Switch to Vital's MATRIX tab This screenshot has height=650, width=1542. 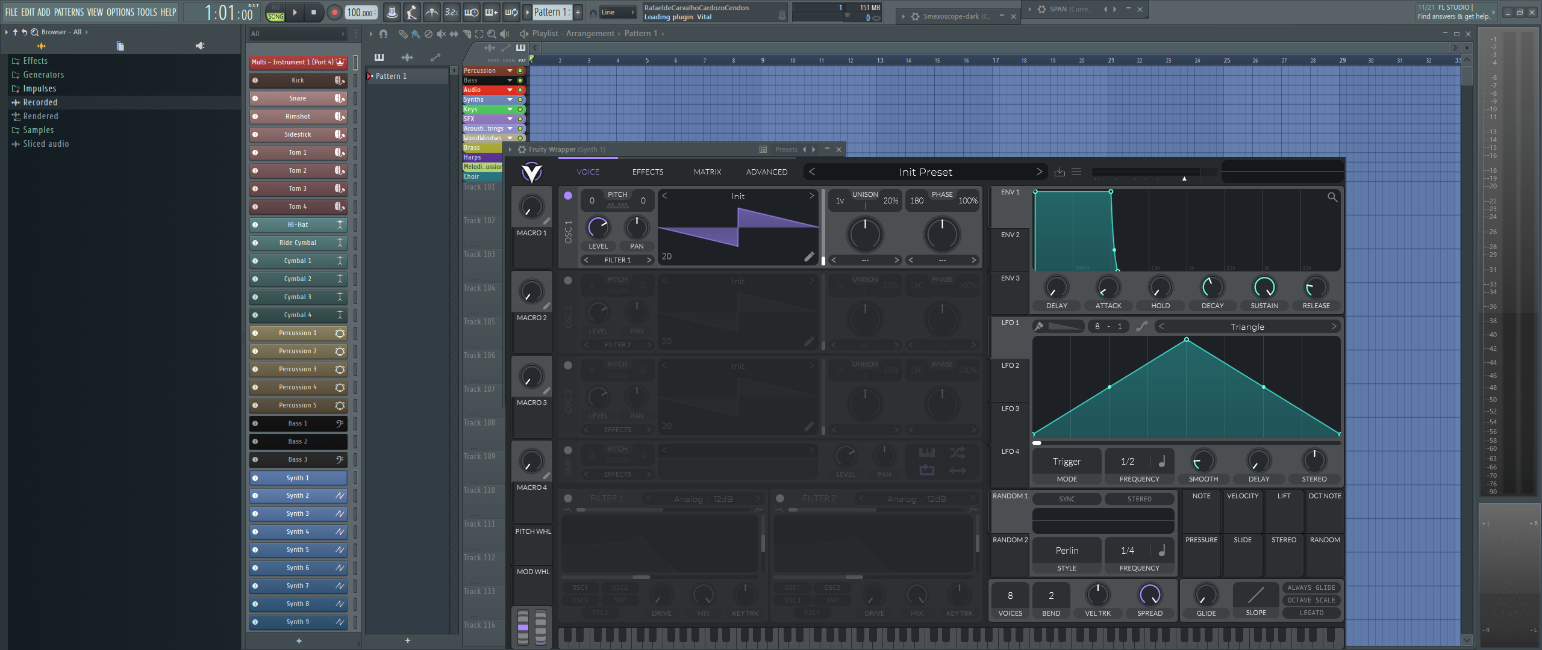point(707,172)
